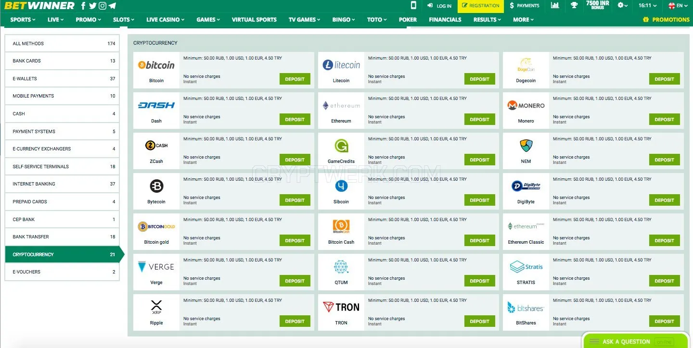Click the Verge logo

156,267
